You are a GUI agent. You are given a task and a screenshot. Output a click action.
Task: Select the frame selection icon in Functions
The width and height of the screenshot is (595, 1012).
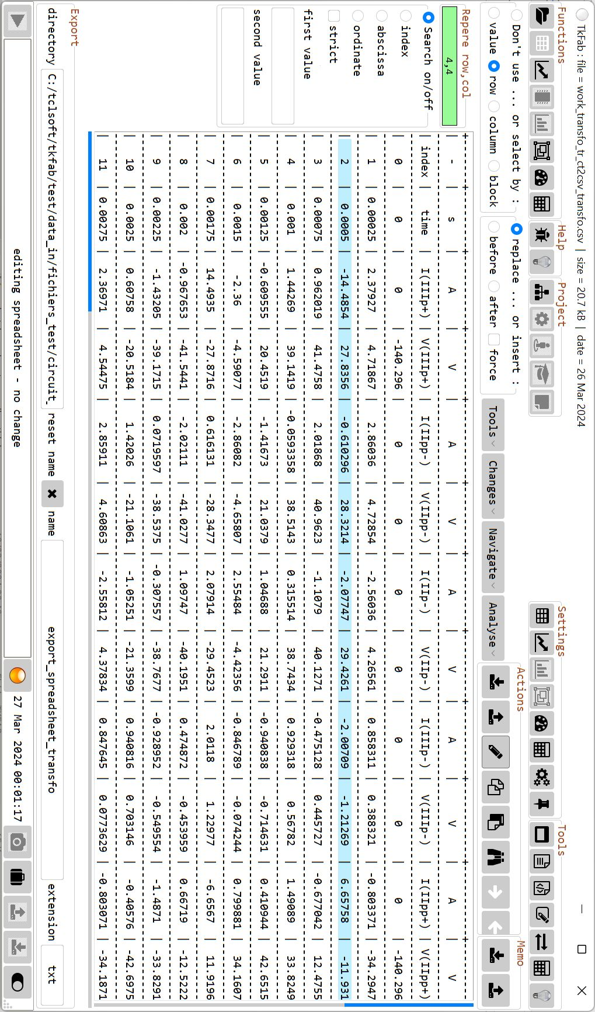pos(542,150)
